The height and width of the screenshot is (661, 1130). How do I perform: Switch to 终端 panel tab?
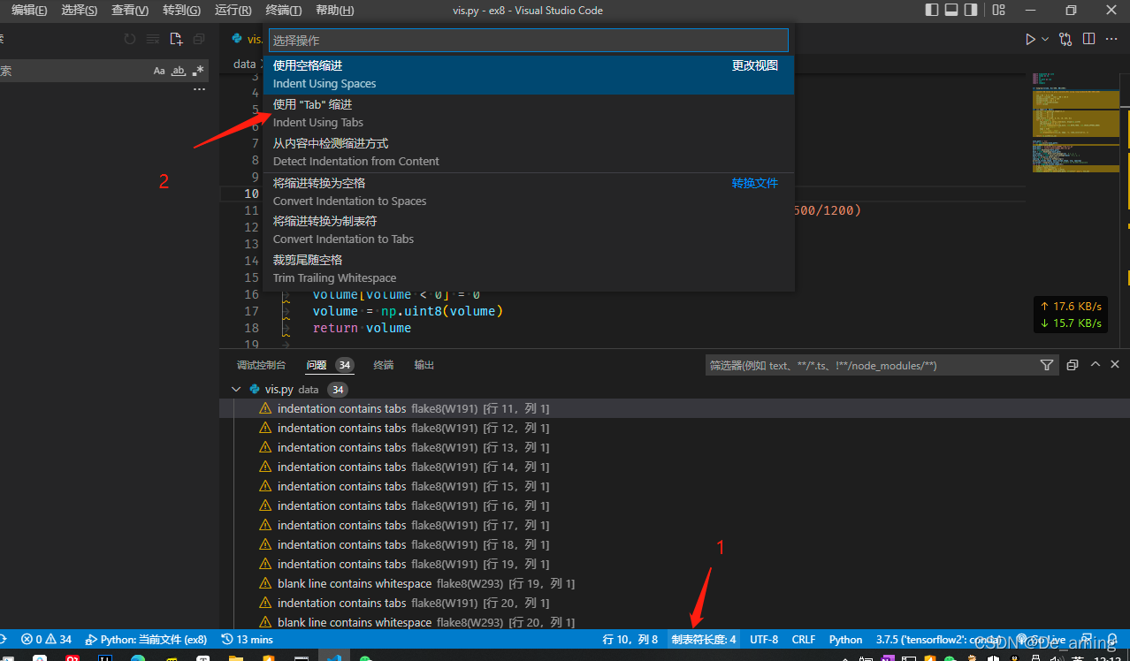point(383,365)
